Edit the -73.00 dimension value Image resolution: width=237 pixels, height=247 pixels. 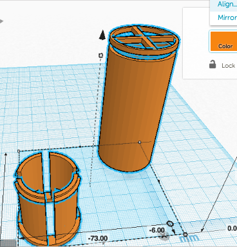pos(98,238)
